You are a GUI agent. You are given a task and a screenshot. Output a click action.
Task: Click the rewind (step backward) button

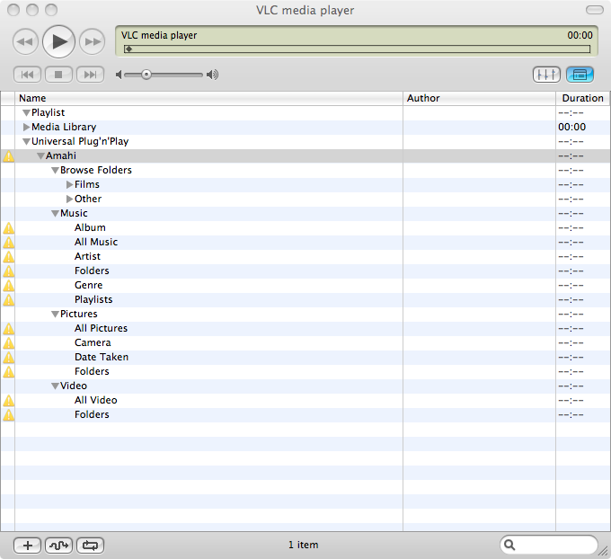coord(26,41)
